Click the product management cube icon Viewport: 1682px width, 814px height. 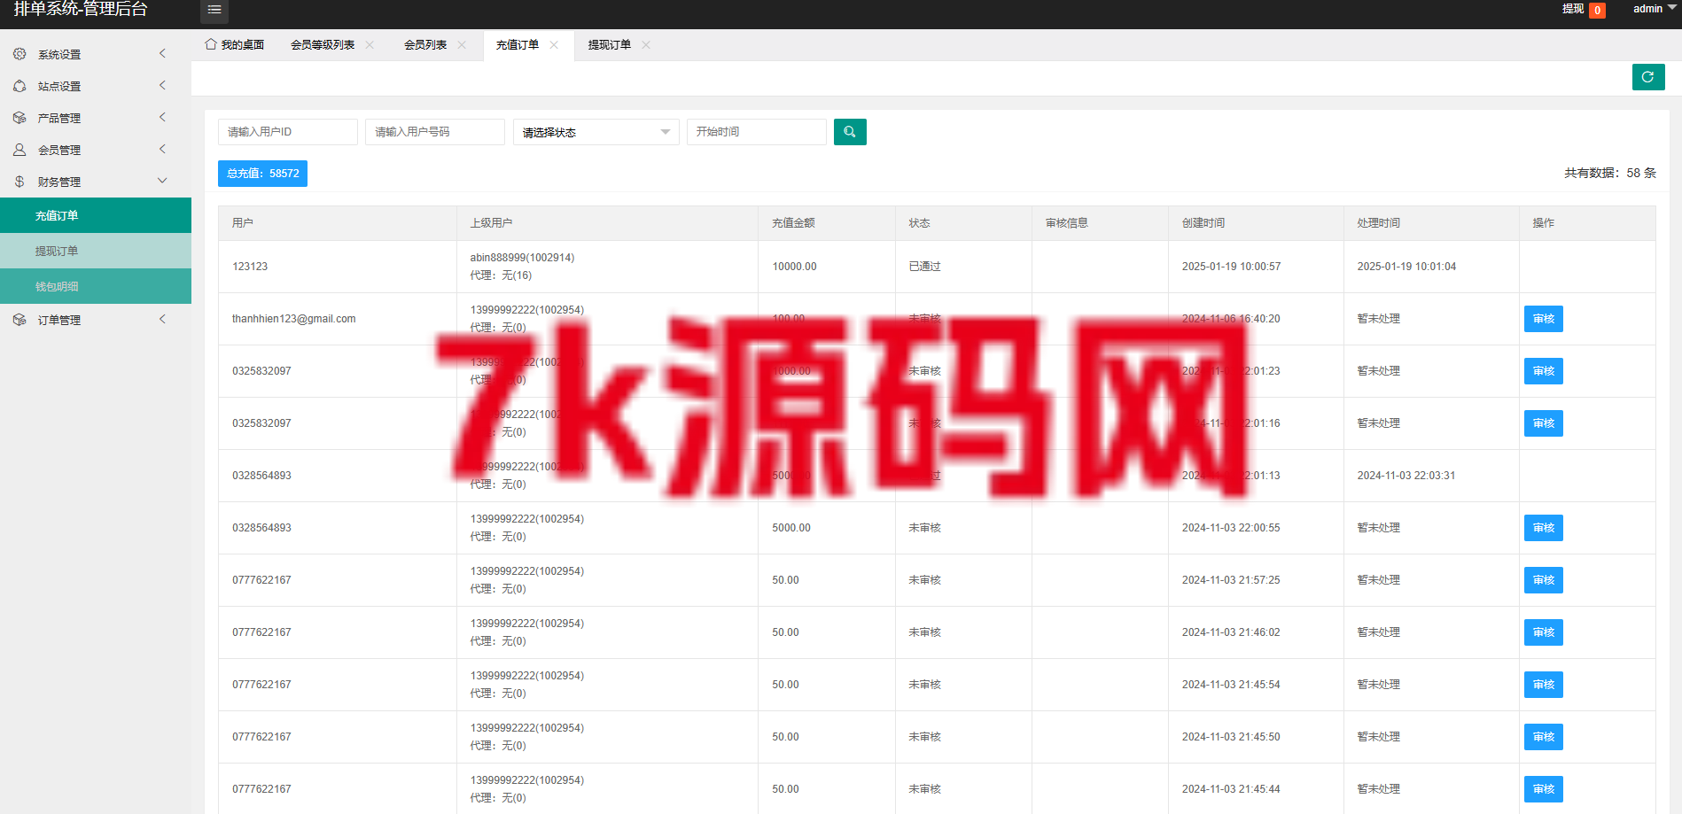(x=19, y=118)
